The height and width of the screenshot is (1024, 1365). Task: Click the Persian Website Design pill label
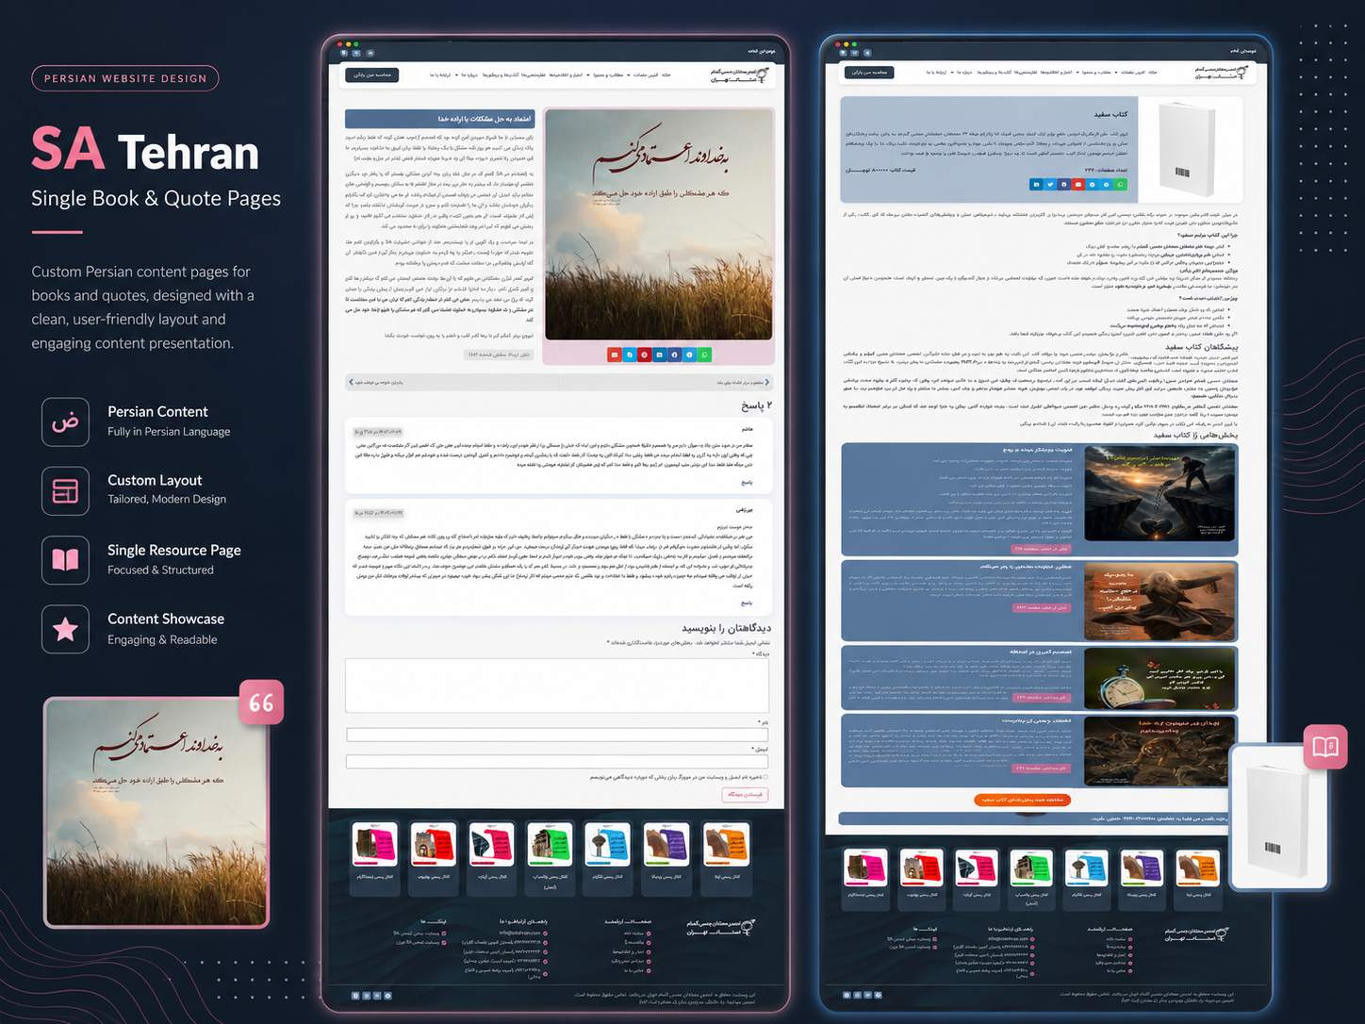[x=125, y=78]
